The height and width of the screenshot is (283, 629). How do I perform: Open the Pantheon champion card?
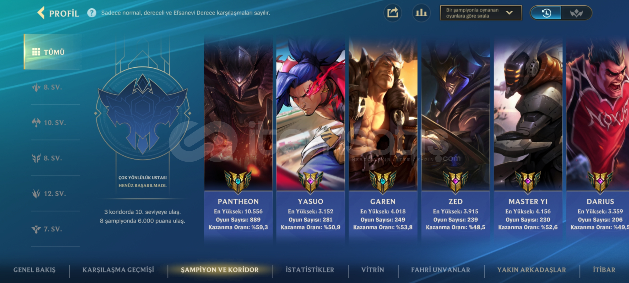click(x=238, y=139)
